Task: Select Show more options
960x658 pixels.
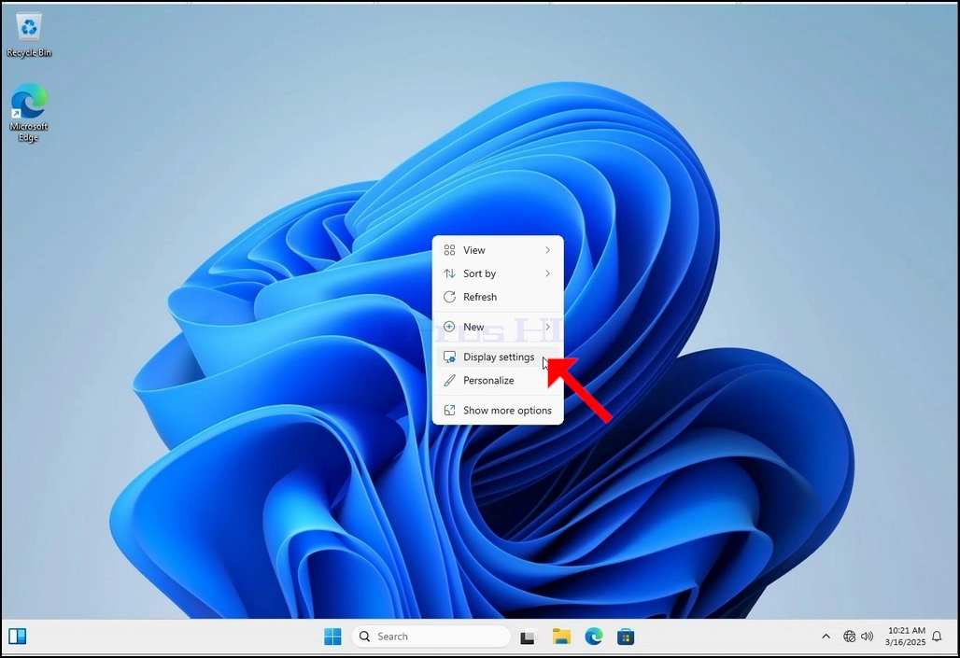Action: (498, 410)
